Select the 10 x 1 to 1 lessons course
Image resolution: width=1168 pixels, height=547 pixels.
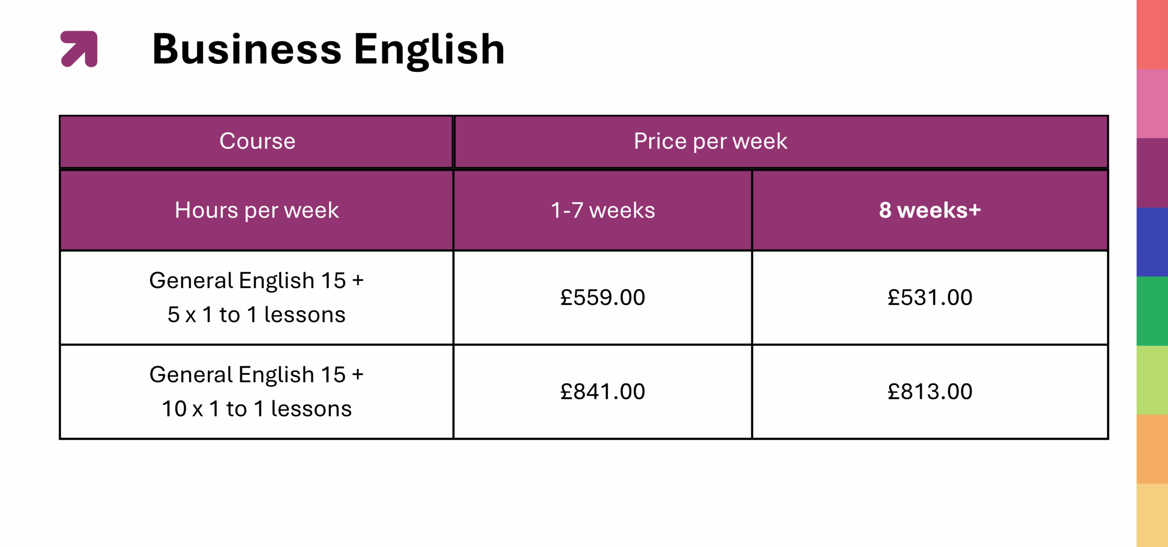click(257, 392)
